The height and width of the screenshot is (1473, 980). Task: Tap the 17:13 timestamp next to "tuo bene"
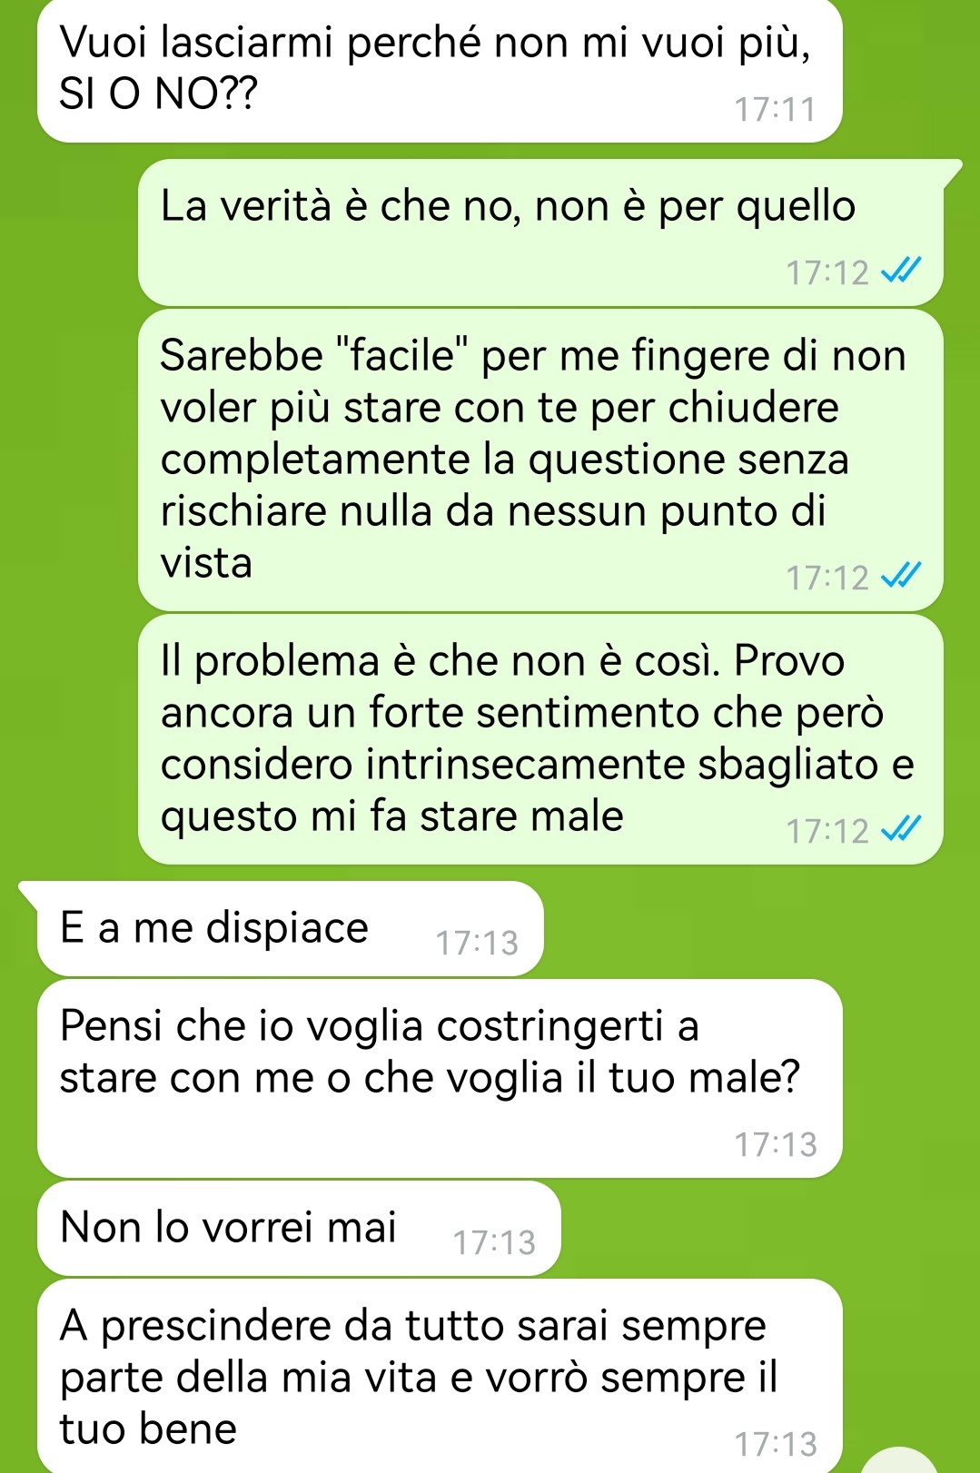[x=776, y=1444]
